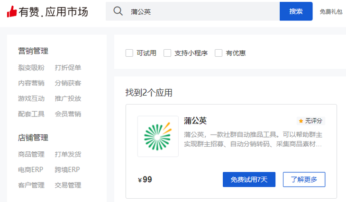The image size is (346, 202).
Task: Go to 内容营销 category
Action: coord(31,83)
